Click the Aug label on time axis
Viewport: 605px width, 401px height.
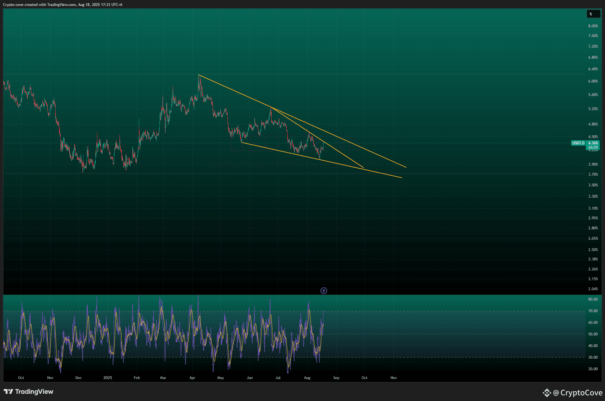tap(307, 378)
